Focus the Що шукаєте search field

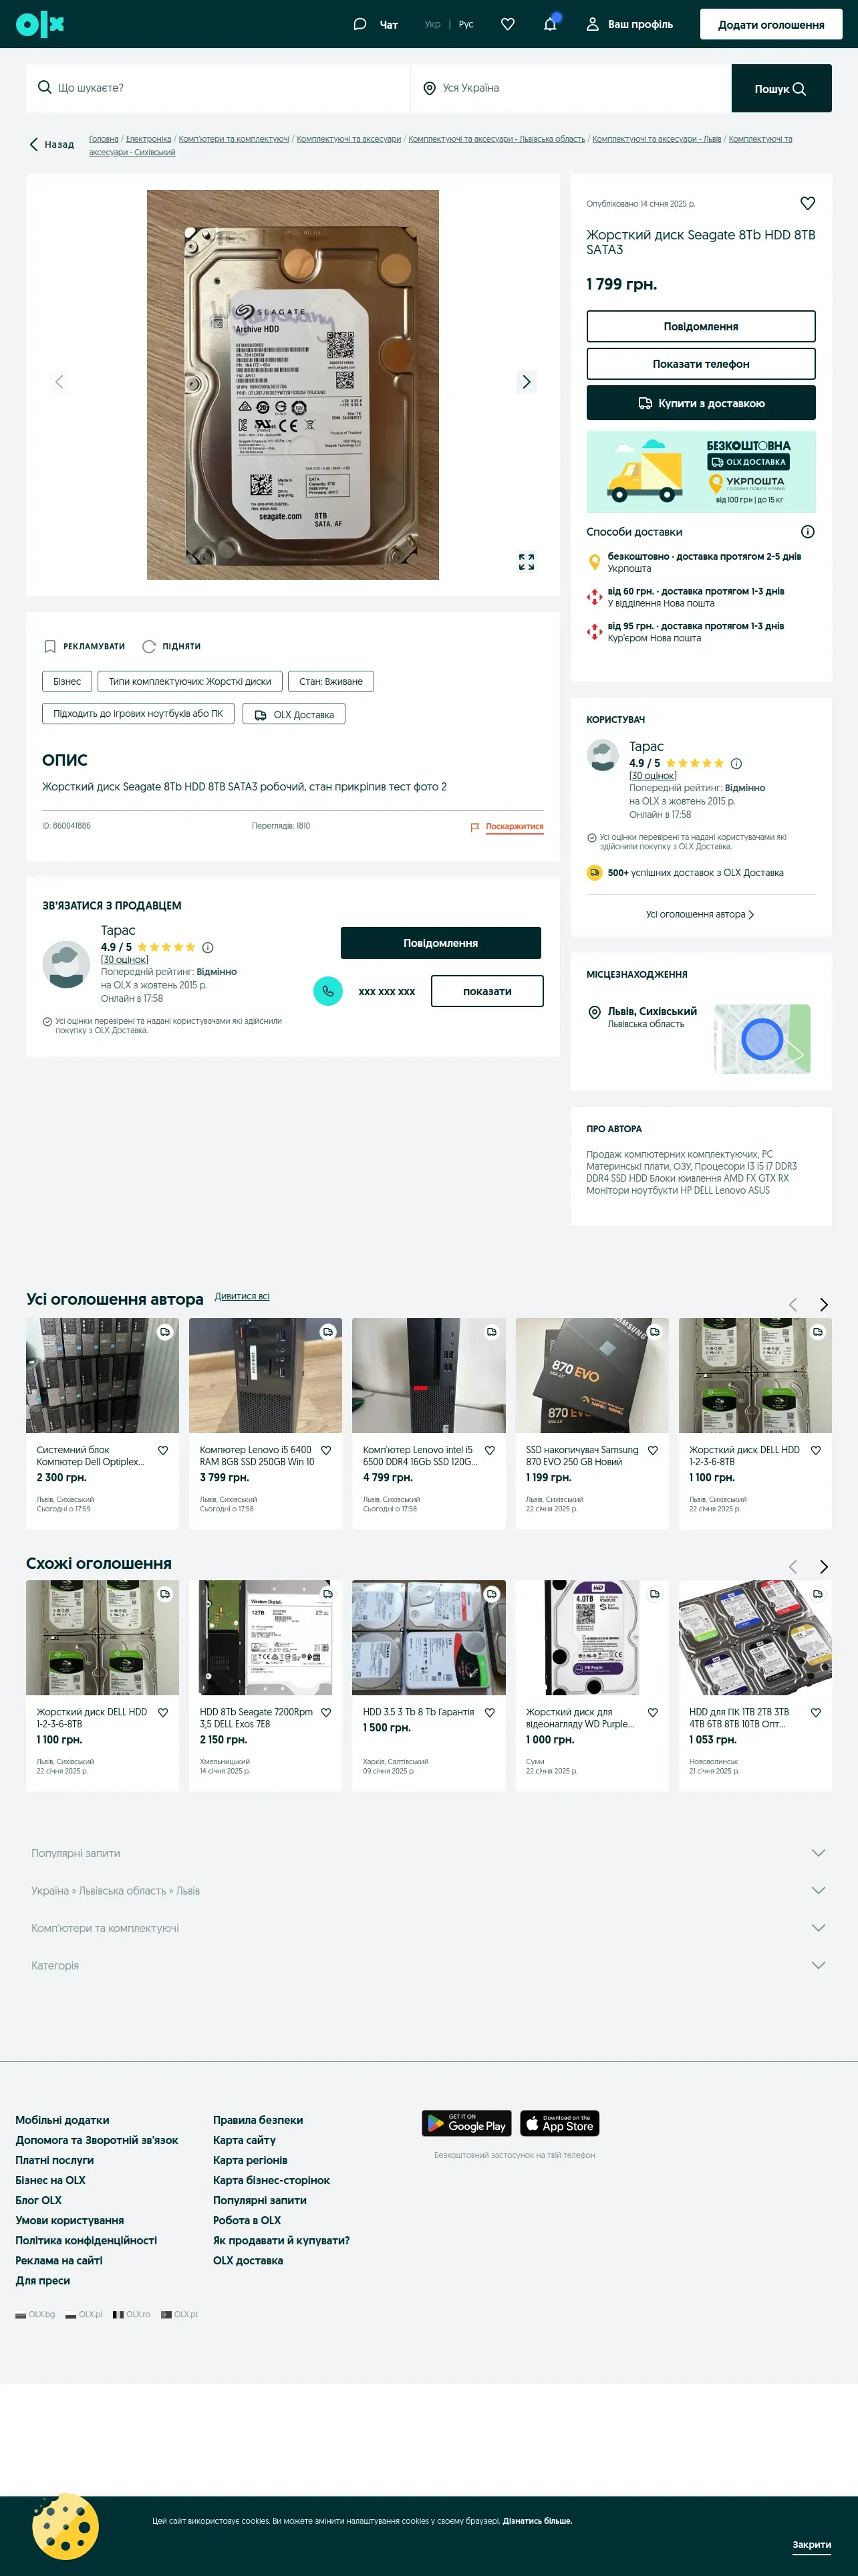pyautogui.click(x=218, y=88)
